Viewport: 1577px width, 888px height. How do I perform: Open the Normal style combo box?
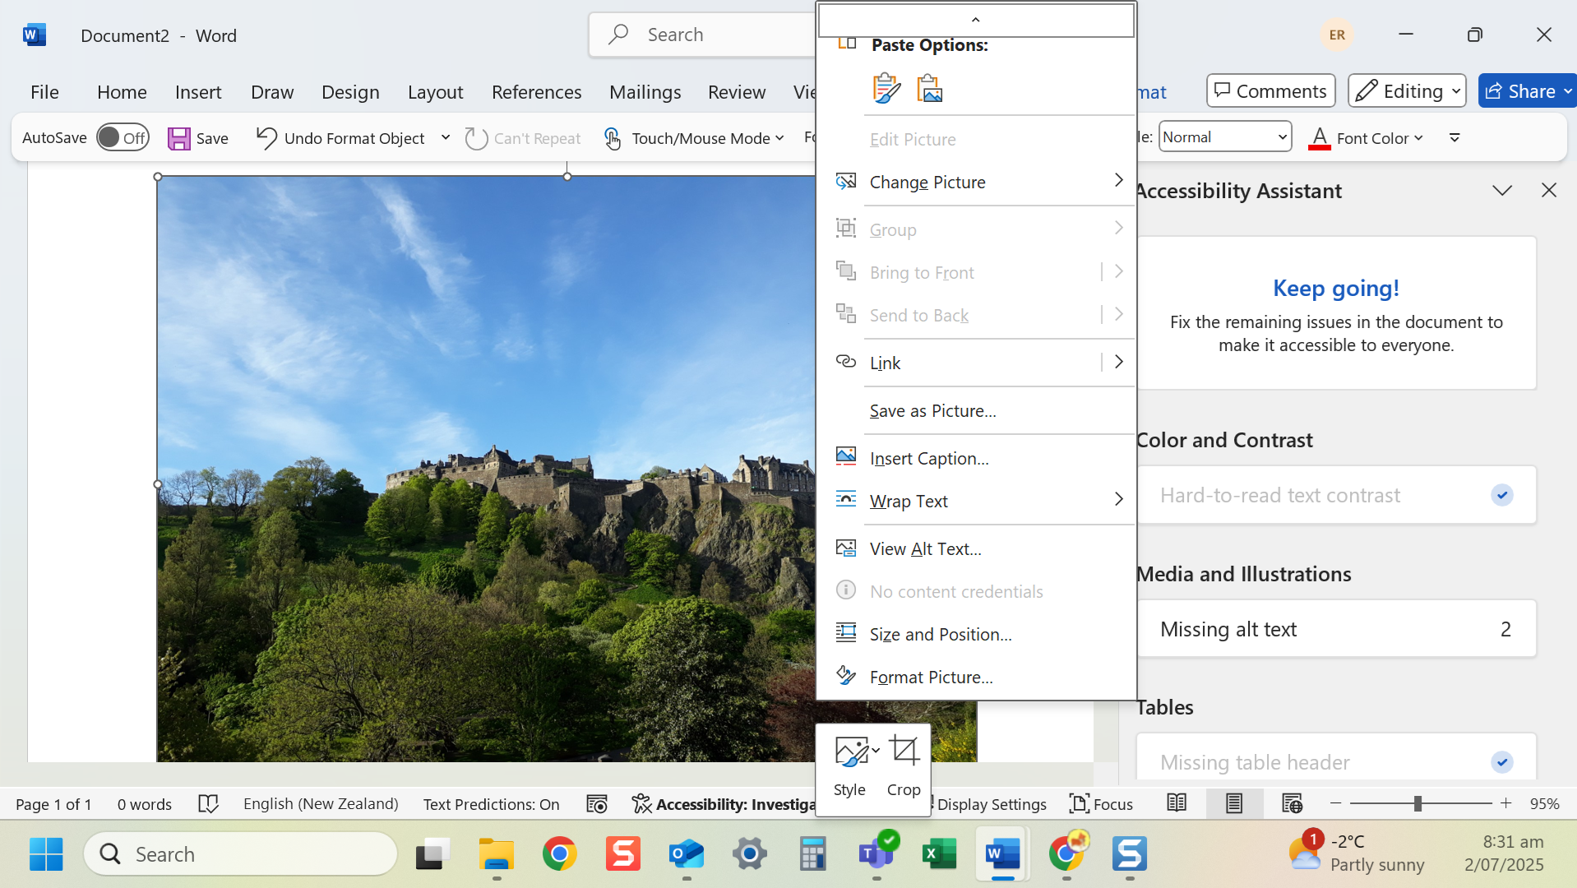pyautogui.click(x=1225, y=136)
